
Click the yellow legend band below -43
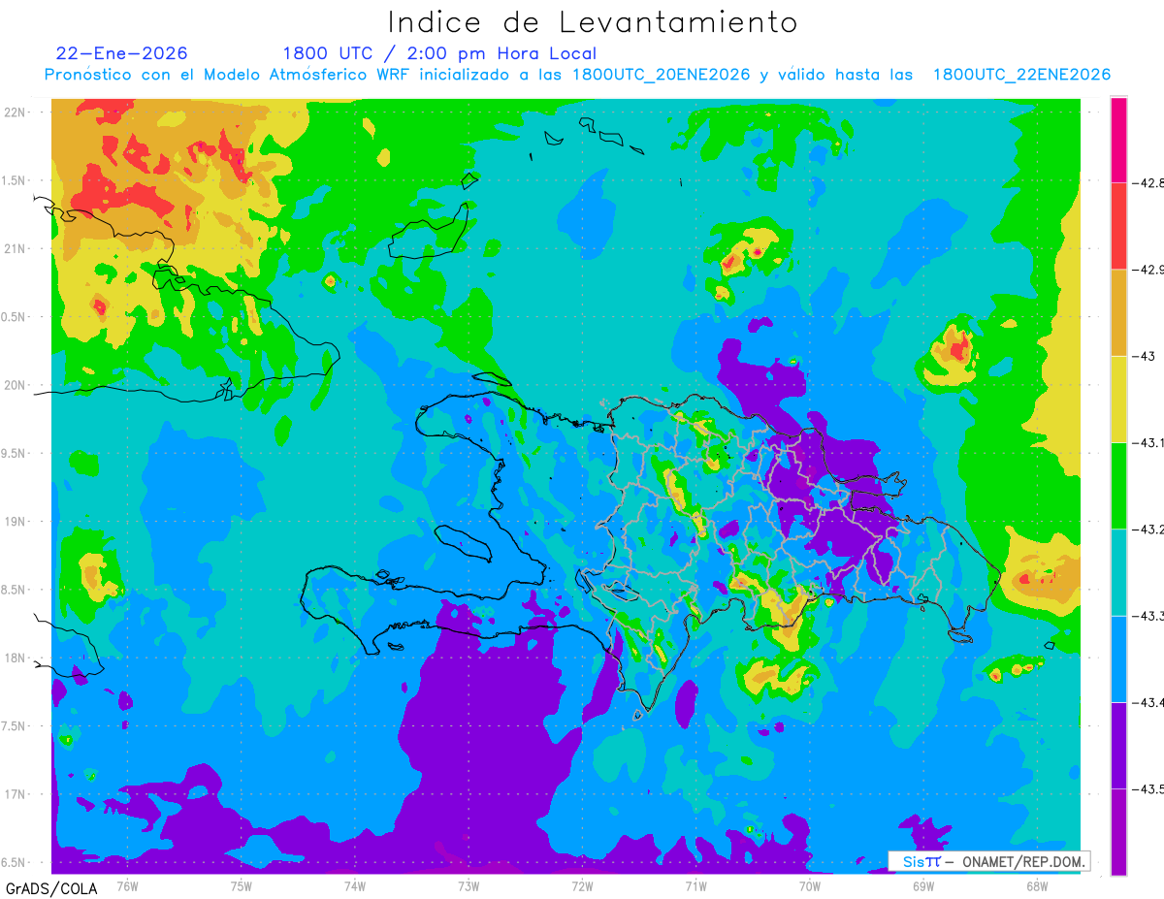pyautogui.click(x=1118, y=399)
